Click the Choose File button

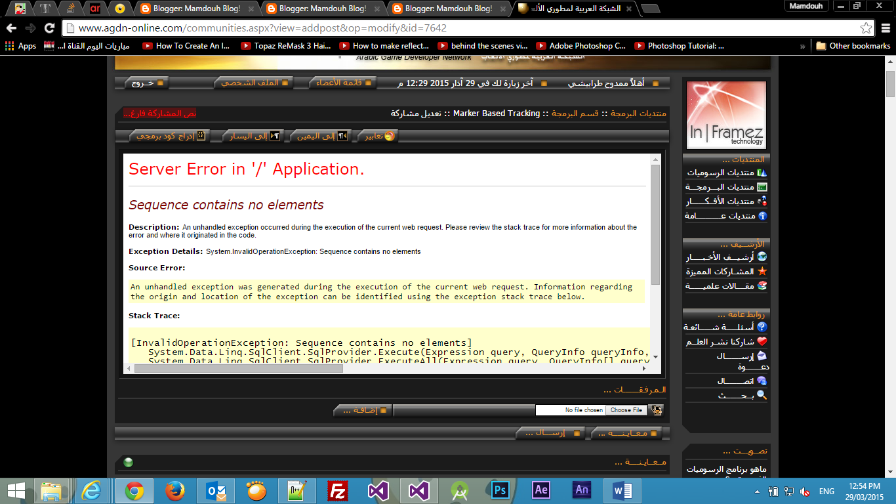(x=626, y=410)
